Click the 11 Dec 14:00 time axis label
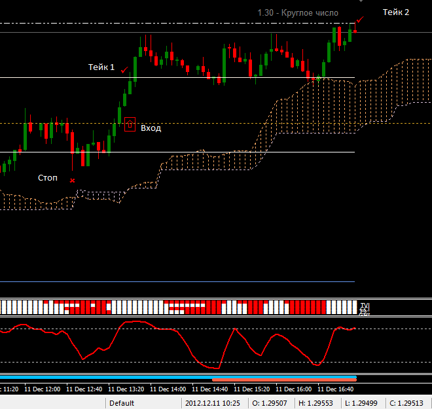432x409 pixels. pyautogui.click(x=168, y=389)
